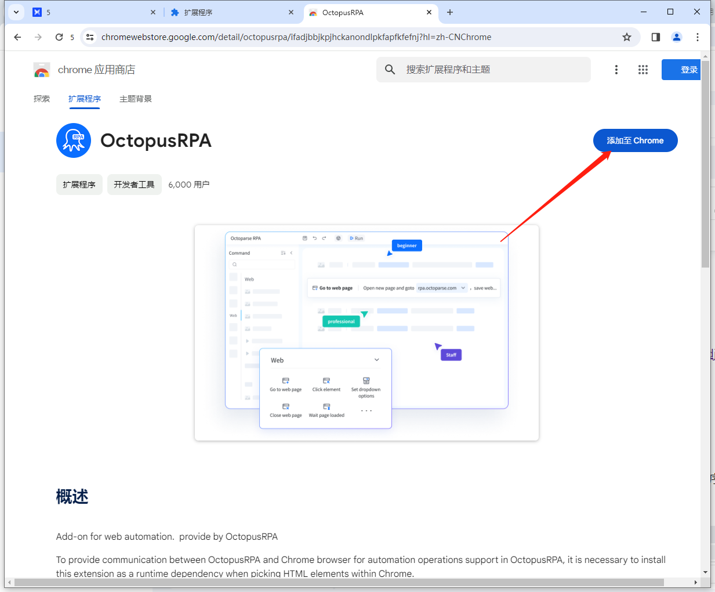Open the three-dot Chrome browser menu

[698, 37]
